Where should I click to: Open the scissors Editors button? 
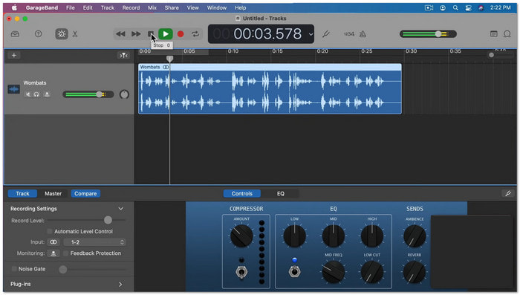(75, 34)
